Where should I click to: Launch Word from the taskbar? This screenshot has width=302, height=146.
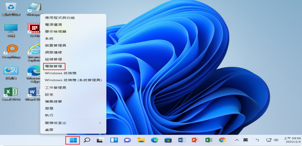182,140
